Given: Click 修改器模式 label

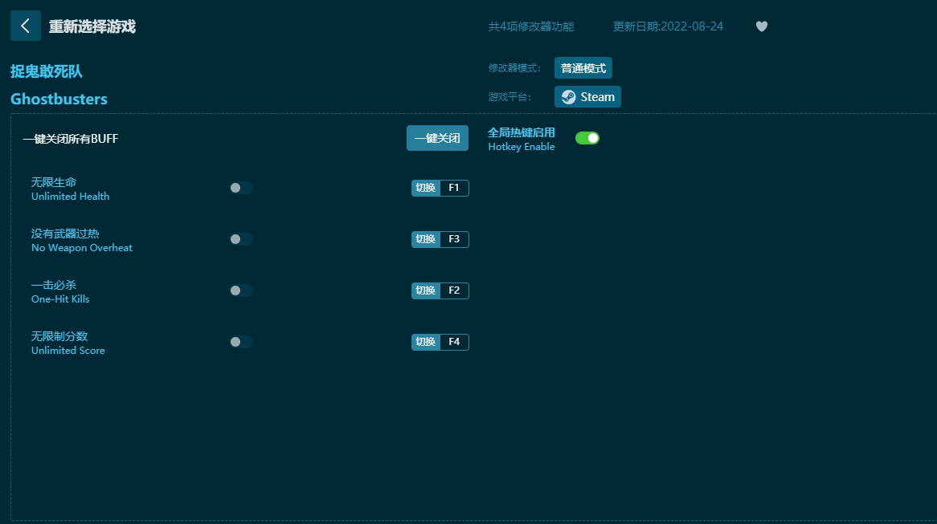Looking at the screenshot, I should tap(514, 68).
